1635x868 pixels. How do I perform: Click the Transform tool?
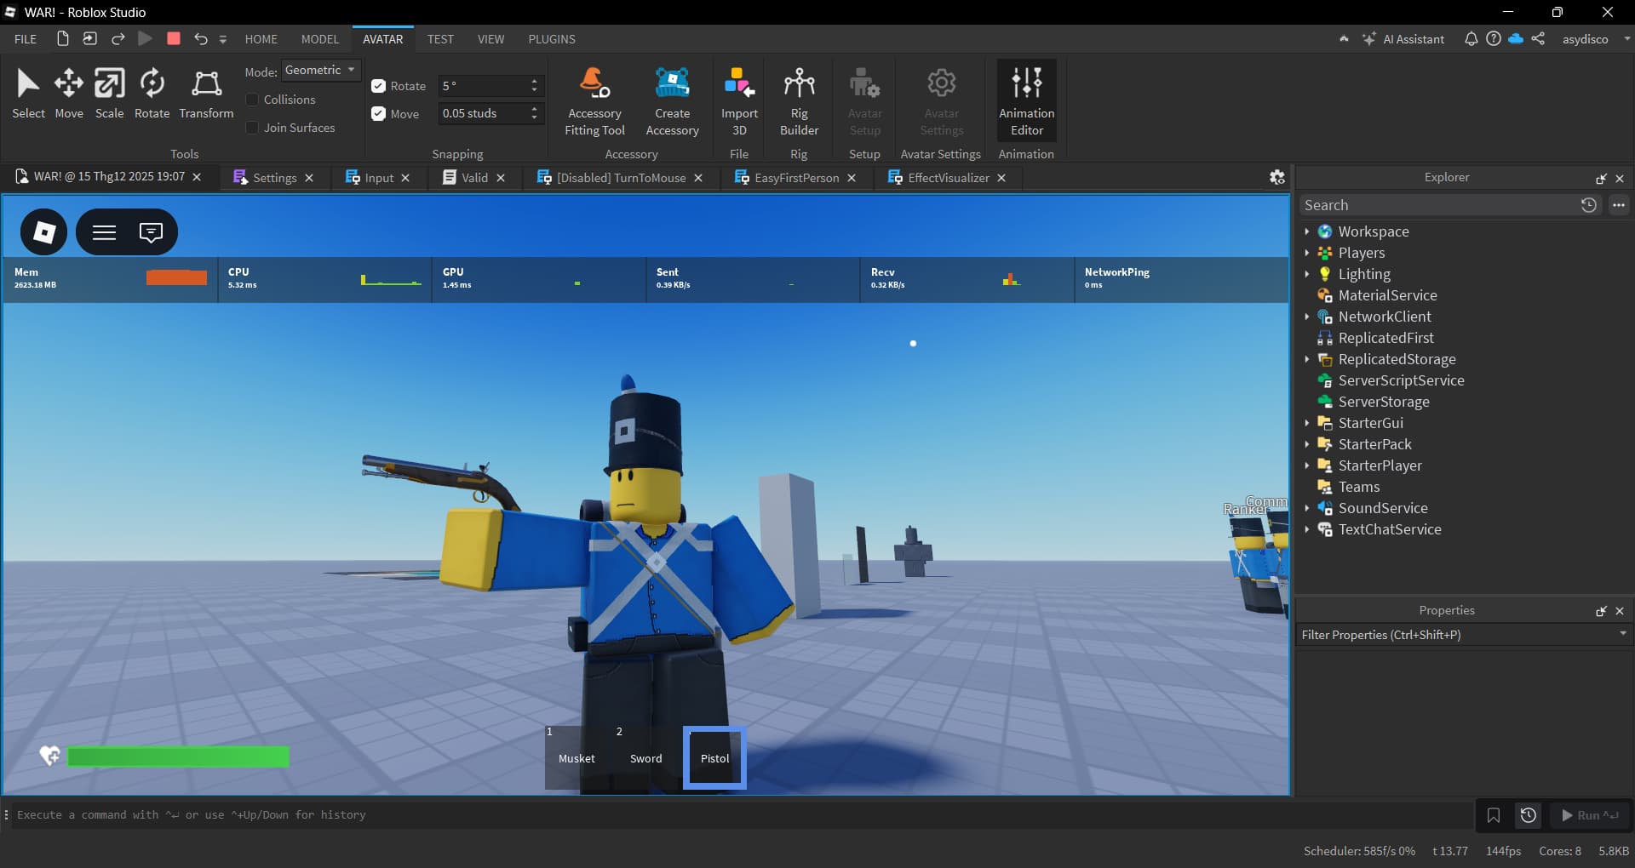pyautogui.click(x=205, y=94)
